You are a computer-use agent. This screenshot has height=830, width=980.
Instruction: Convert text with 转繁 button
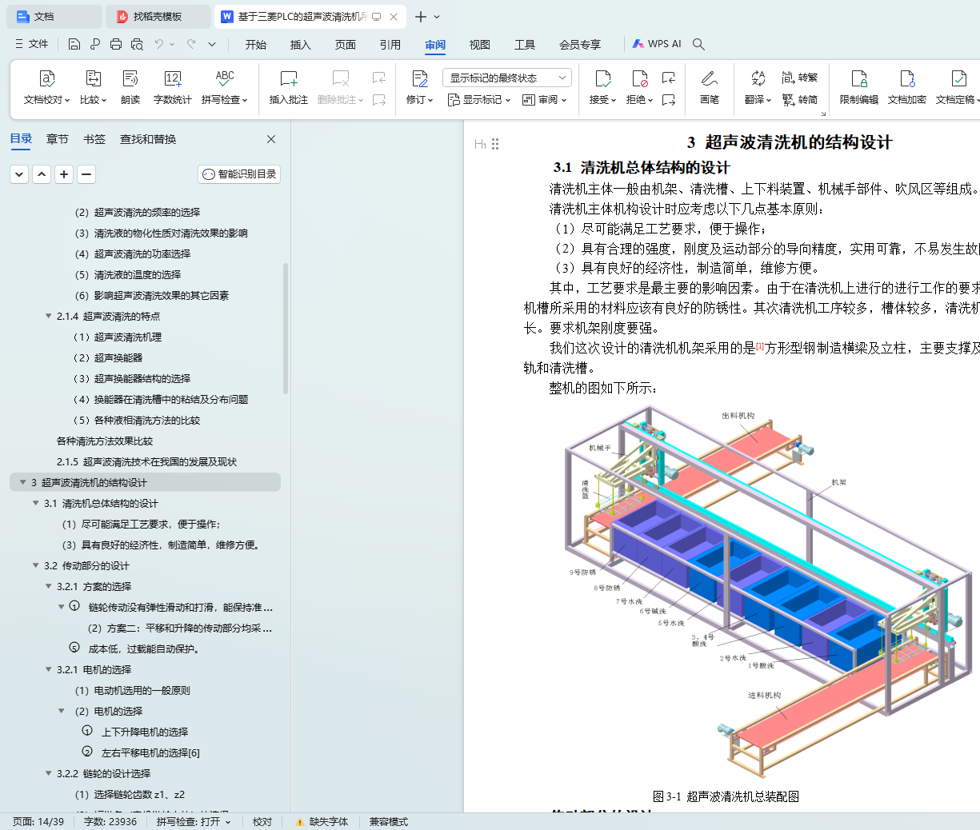[800, 78]
